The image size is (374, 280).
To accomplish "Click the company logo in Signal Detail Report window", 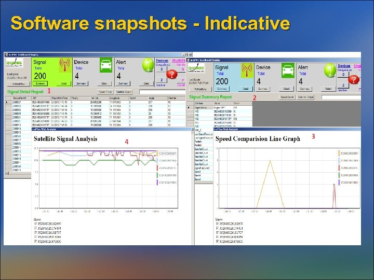I will pos(15,63).
